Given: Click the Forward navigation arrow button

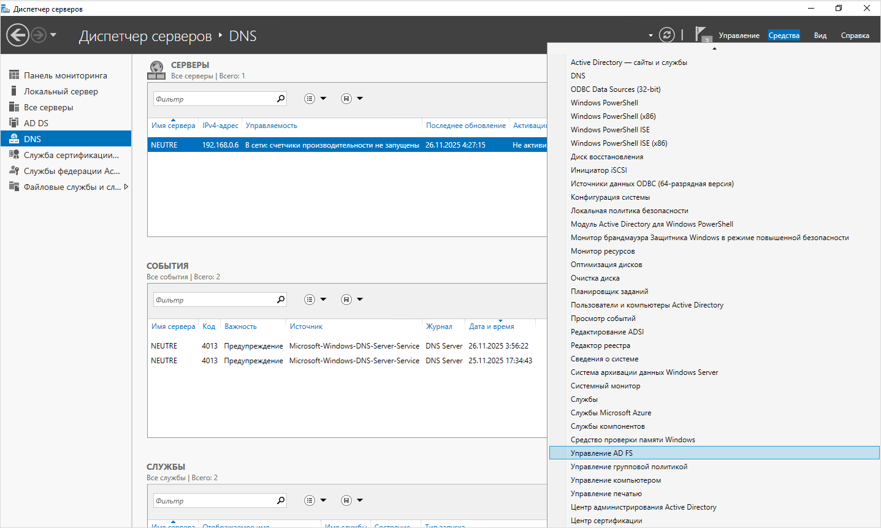Looking at the screenshot, I should click(39, 35).
